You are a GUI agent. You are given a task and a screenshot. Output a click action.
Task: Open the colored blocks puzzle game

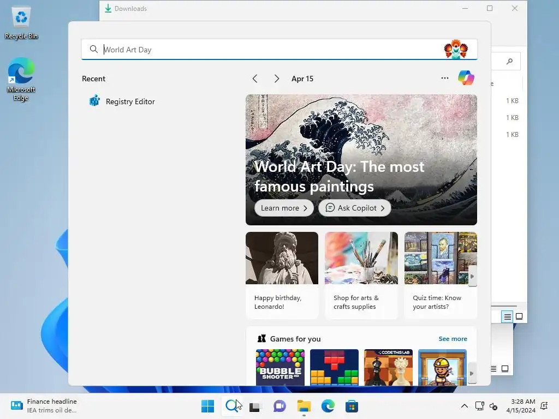[334, 367]
